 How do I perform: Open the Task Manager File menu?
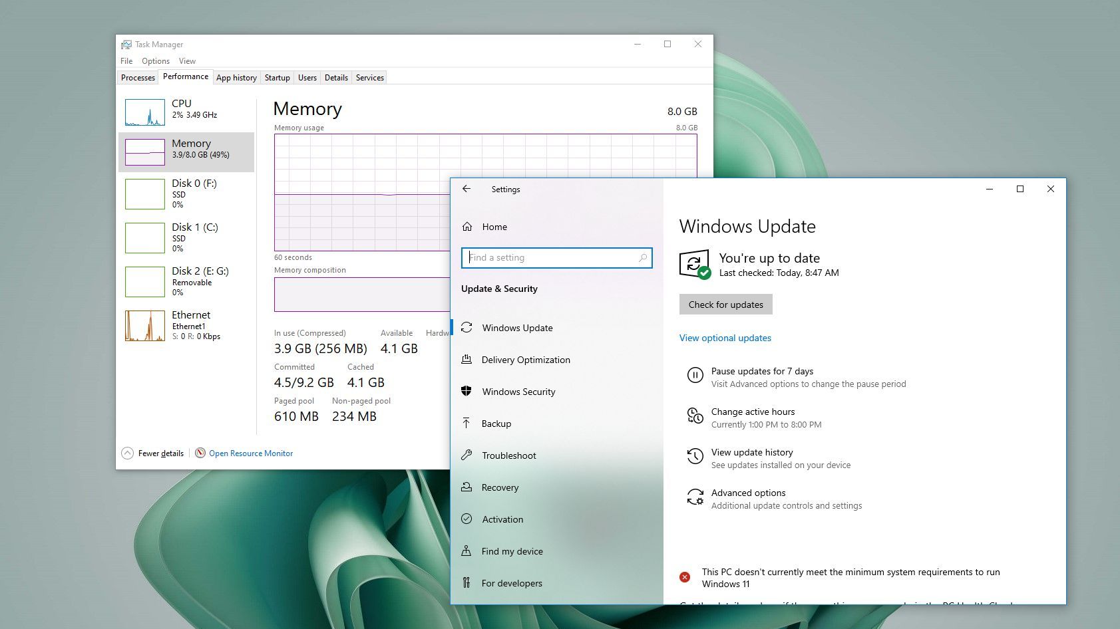(x=126, y=61)
